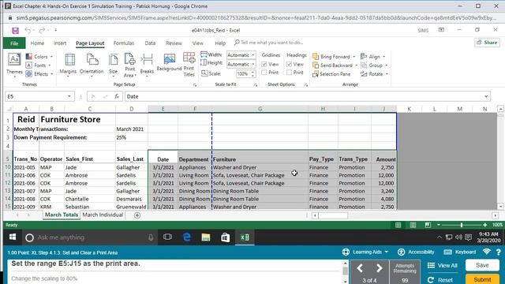Toggle Headings View checkbox
Image resolution: width=505 pixels, height=284 pixels.
click(x=290, y=65)
